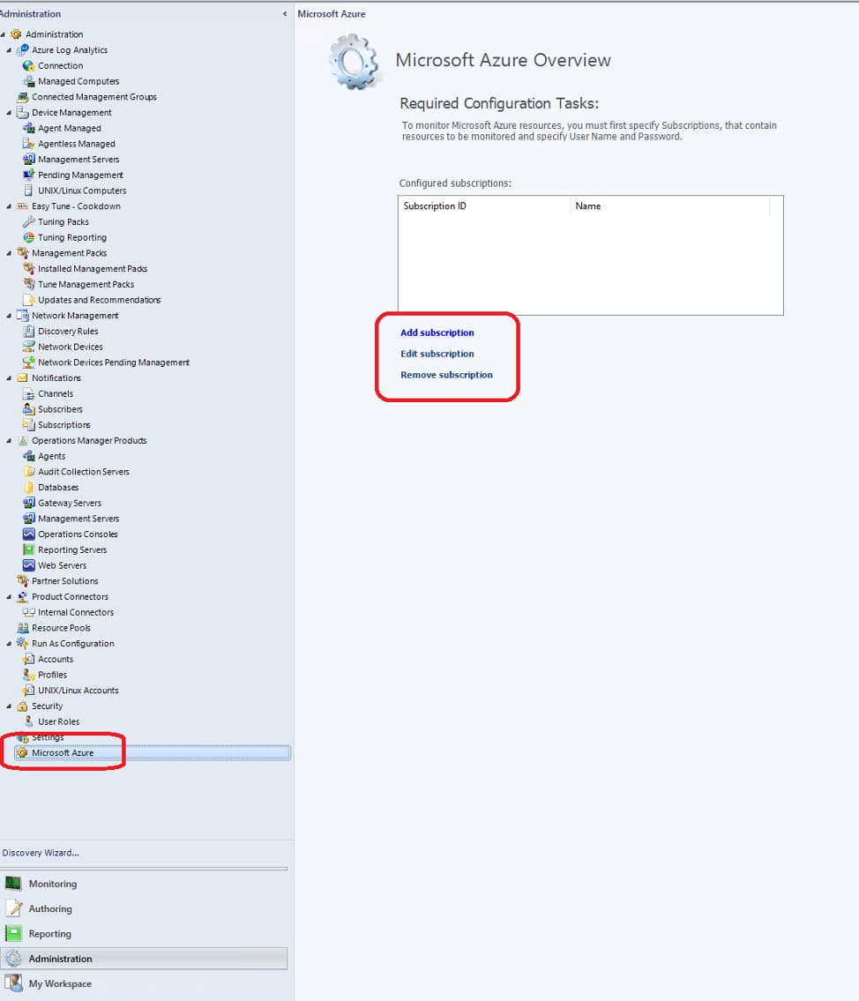859x1001 pixels.
Task: Select Network Devices Pending Management
Action: pos(114,362)
